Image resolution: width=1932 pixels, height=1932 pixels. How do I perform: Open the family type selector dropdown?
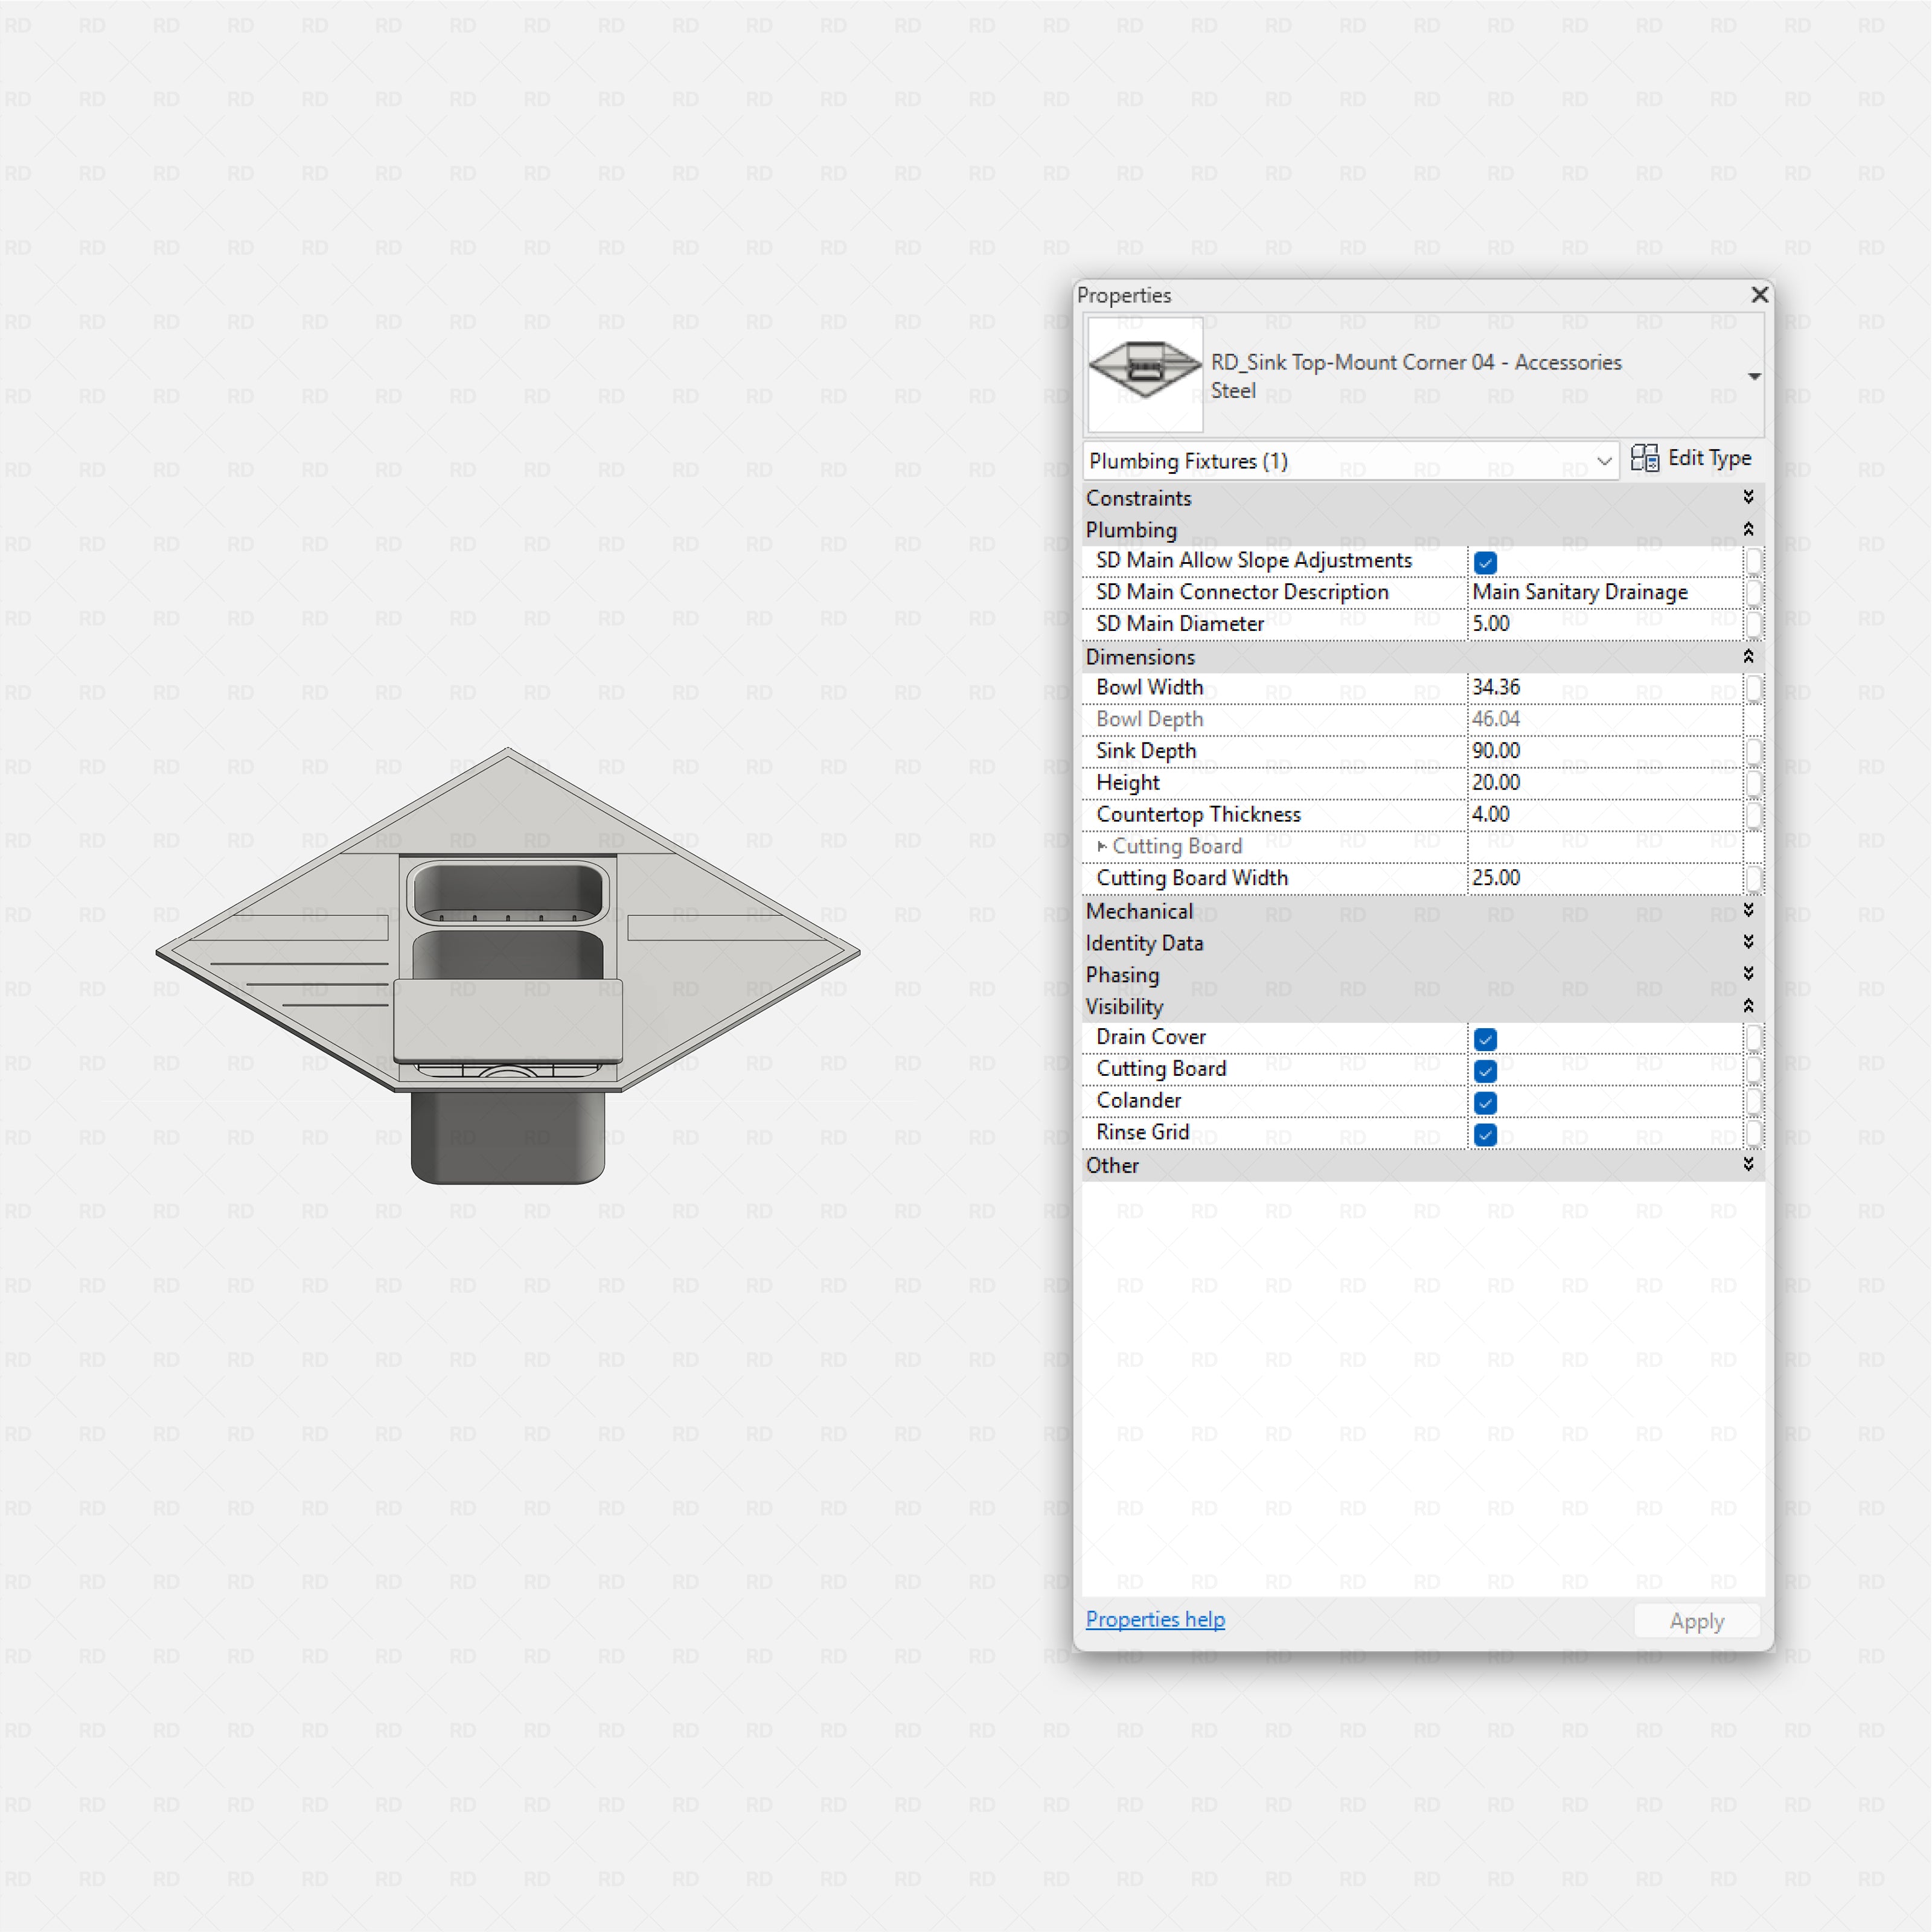coord(1754,376)
